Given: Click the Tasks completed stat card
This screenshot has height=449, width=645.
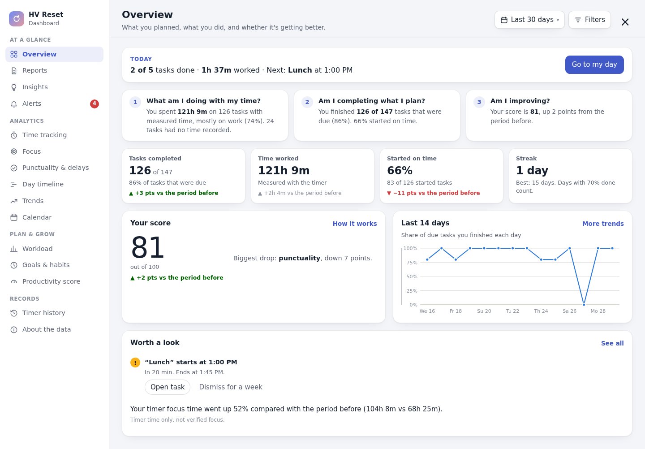Looking at the screenshot, I should click(184, 176).
